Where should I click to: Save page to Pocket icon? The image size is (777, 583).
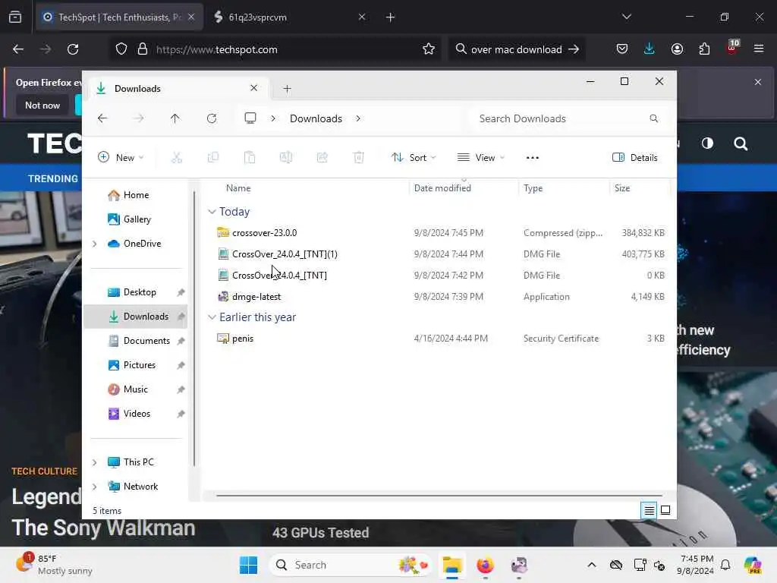pyautogui.click(x=622, y=49)
